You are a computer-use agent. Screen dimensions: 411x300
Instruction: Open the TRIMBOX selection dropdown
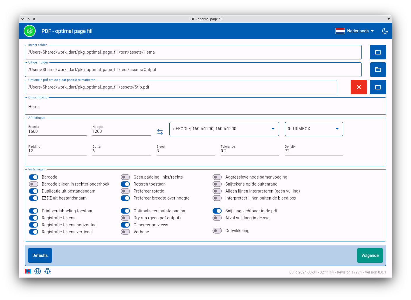[313, 129]
